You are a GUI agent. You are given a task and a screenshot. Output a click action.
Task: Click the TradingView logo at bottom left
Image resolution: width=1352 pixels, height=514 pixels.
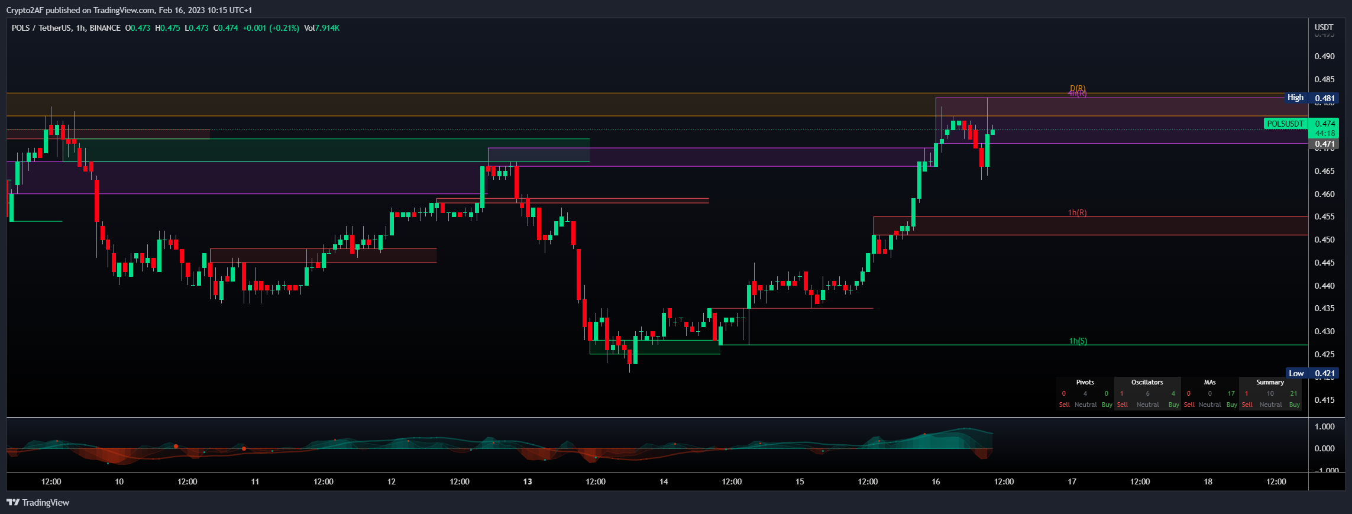coord(38,502)
